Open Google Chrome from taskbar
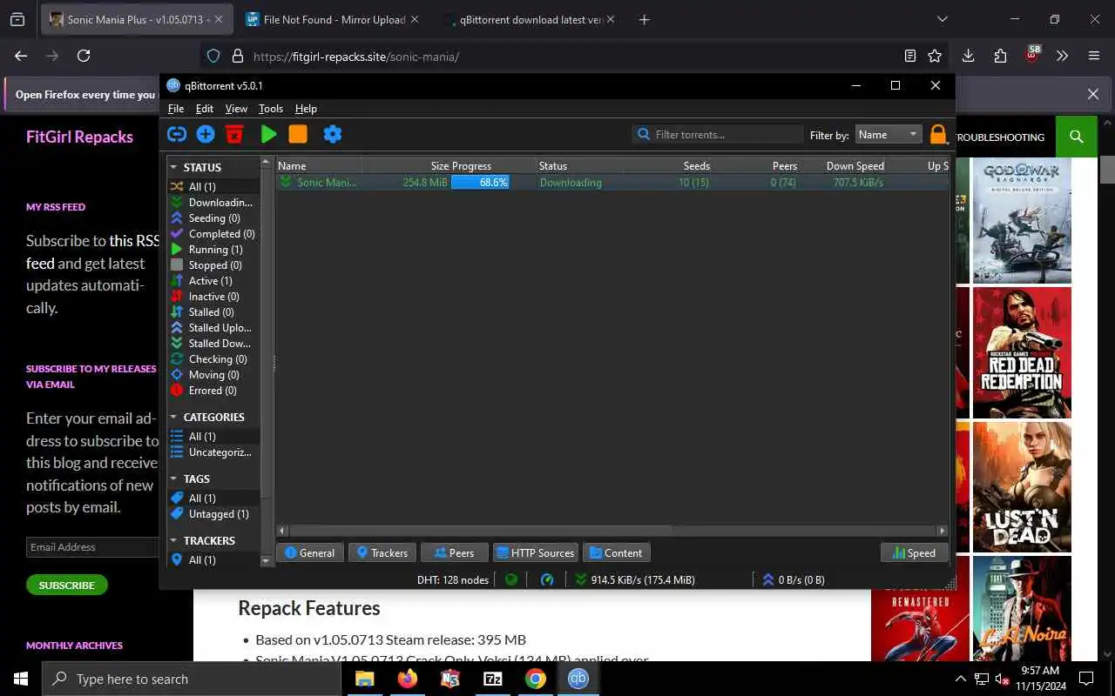This screenshot has width=1115, height=696. (536, 679)
